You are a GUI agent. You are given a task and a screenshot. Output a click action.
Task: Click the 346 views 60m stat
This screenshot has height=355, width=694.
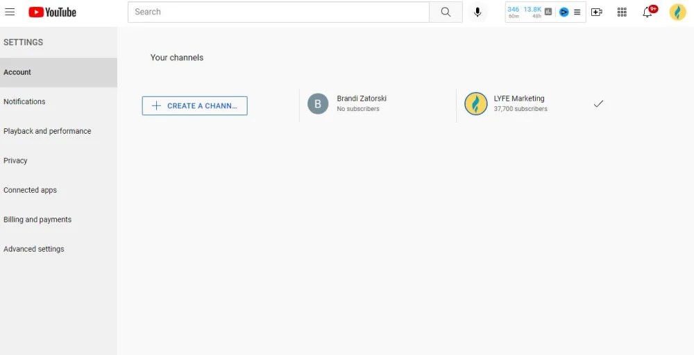514,12
